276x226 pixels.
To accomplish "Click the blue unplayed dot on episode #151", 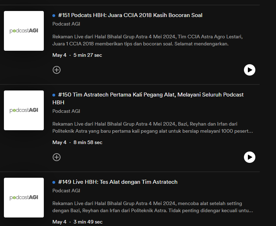I will pyautogui.click(x=54, y=16).
